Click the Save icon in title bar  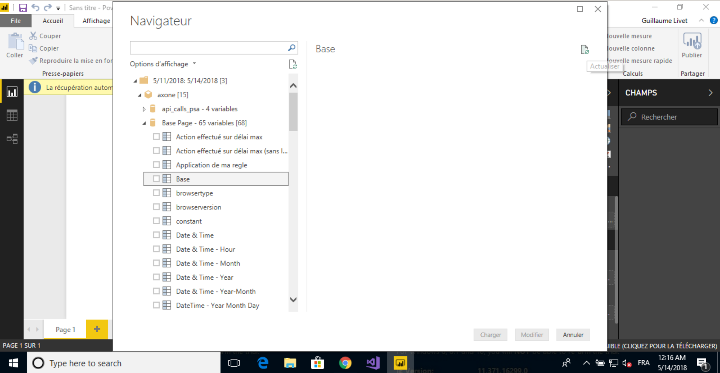23,7
